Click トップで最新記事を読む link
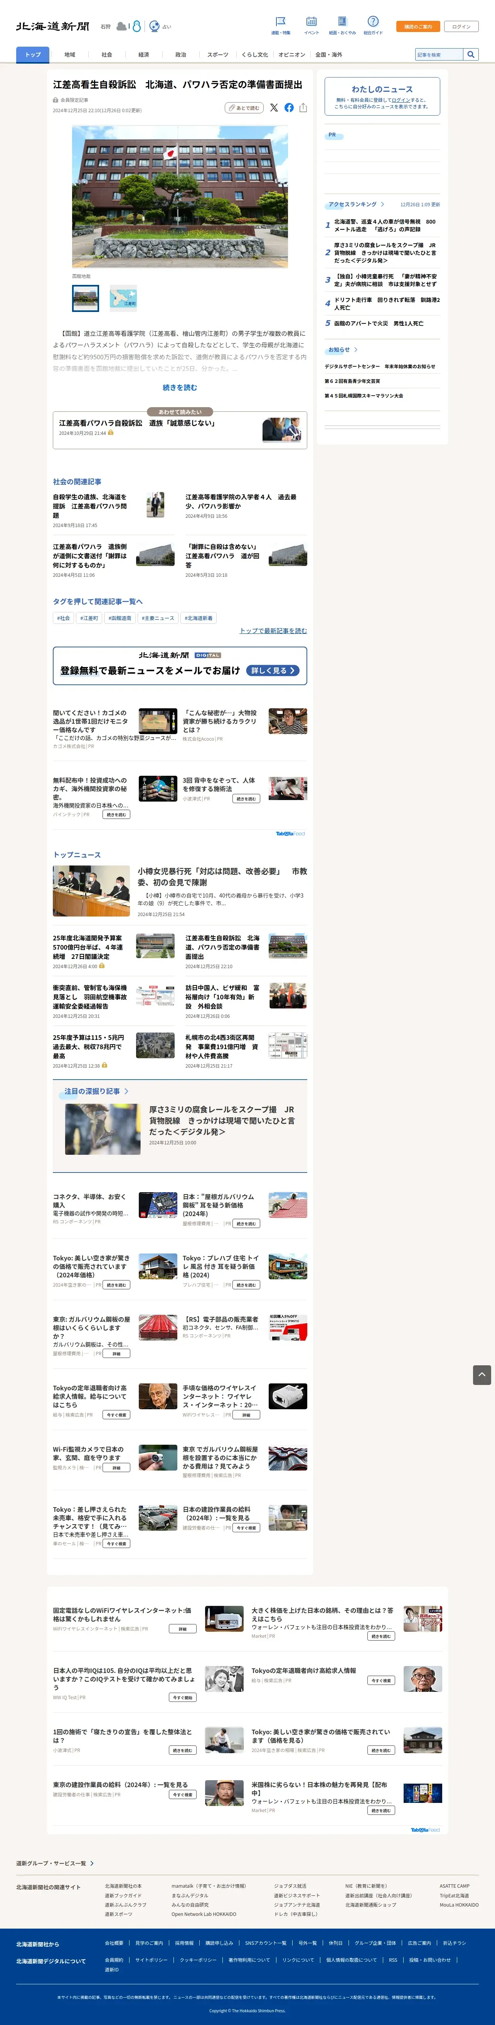 pos(273,630)
